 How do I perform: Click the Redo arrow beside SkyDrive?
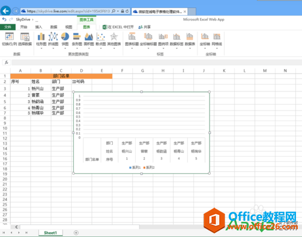tap(11, 19)
